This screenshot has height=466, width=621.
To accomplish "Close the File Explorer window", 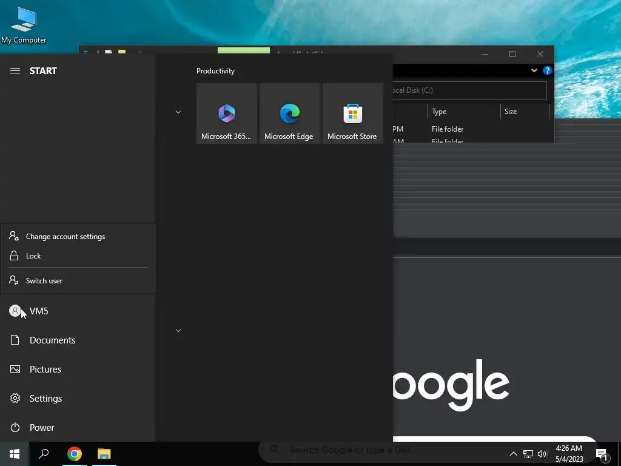I will pos(540,54).
